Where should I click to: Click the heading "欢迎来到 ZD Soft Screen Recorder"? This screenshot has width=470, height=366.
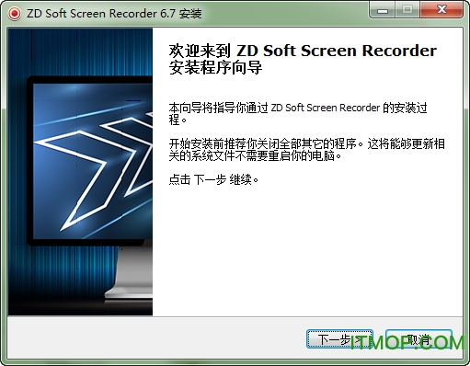(x=303, y=51)
